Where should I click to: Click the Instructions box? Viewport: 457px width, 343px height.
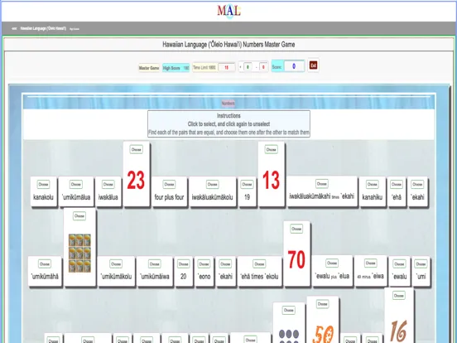click(228, 123)
